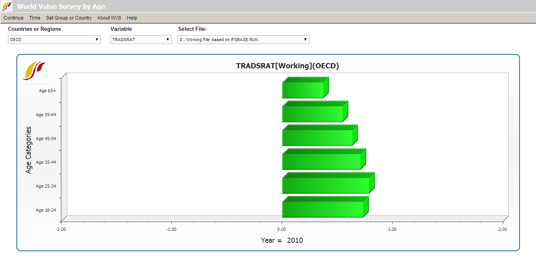536x256 pixels.
Task: Click the Year = 2010 label
Action: click(x=282, y=240)
